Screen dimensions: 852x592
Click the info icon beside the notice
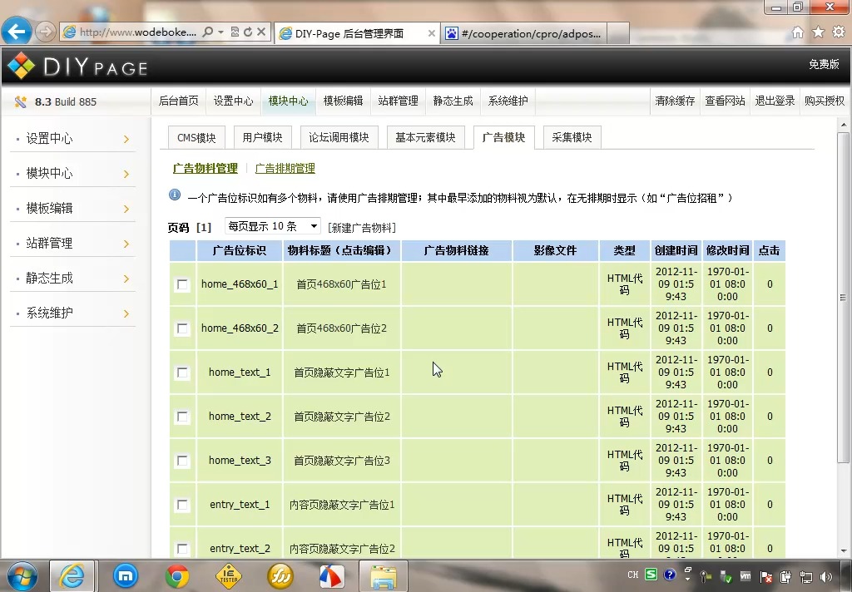pyautogui.click(x=175, y=195)
